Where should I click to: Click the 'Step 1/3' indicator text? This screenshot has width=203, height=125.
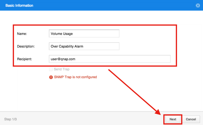(x=10, y=119)
